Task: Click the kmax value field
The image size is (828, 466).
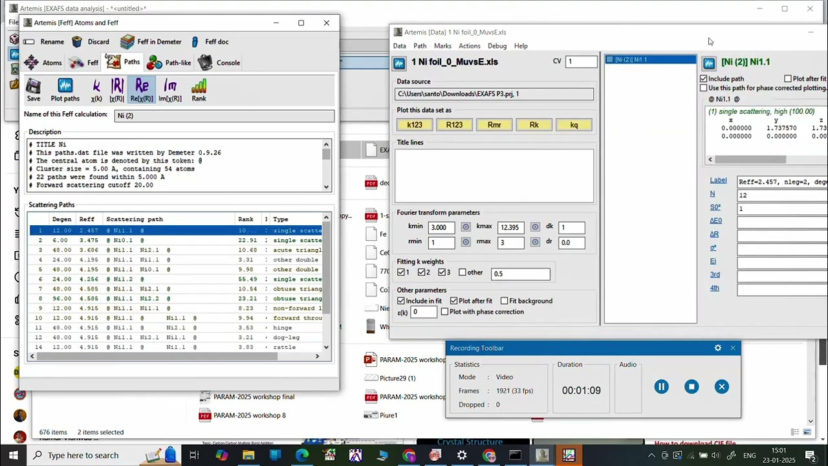Action: [x=511, y=227]
